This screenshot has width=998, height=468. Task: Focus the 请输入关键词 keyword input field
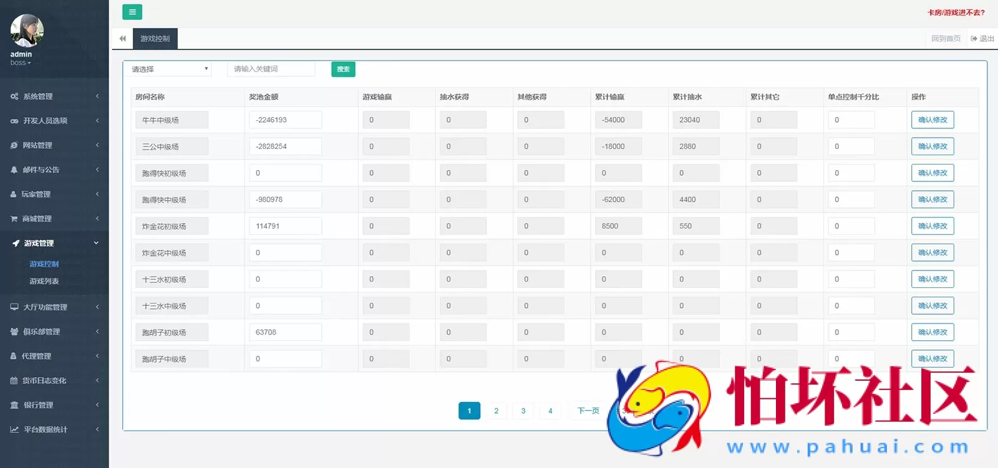(x=271, y=69)
